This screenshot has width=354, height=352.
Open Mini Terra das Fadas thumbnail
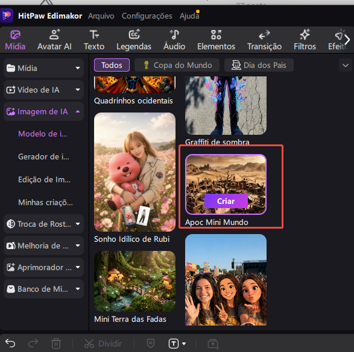[x=134, y=281]
